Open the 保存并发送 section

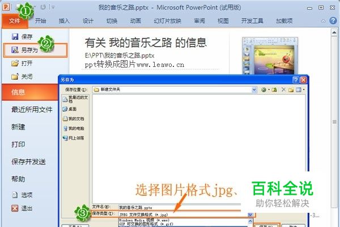coord(29,162)
